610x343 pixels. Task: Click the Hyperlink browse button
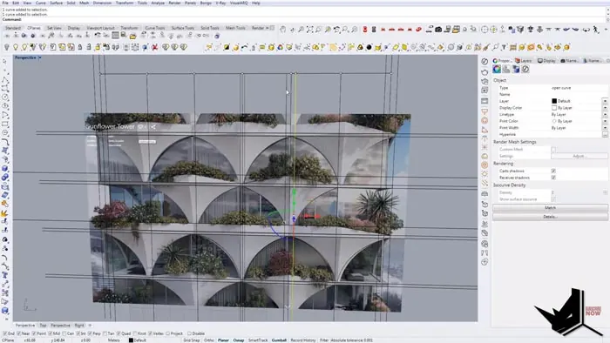tap(605, 134)
